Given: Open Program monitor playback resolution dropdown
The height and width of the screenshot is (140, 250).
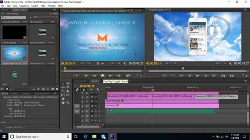Looking at the screenshot, I should 221,63.
